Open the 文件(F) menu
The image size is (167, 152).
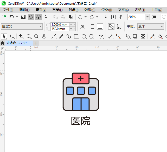click(8, 10)
